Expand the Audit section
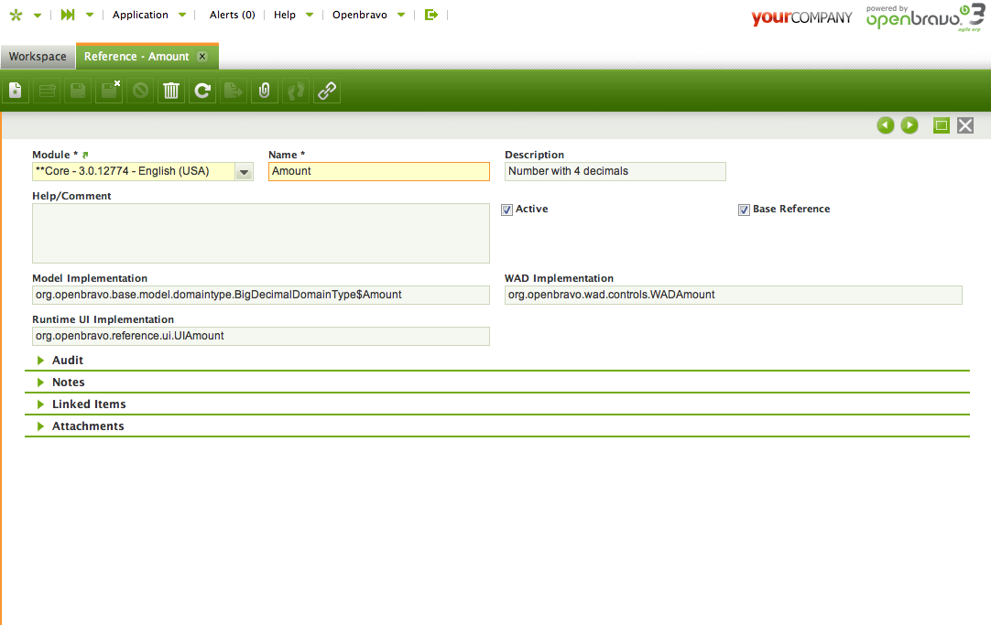Viewport: 991px width, 625px height. (68, 361)
